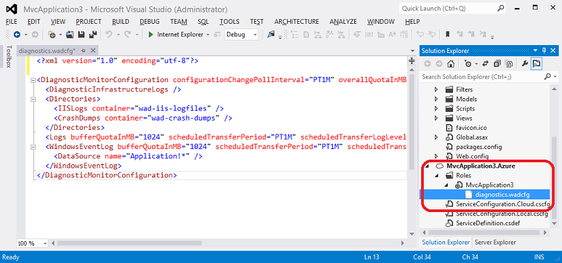Start debugging with green play arrow

coord(151,34)
